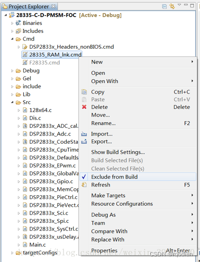The image size is (200, 262).
Task: Expand the Debug folder
Action: pyautogui.click(x=12, y=71)
